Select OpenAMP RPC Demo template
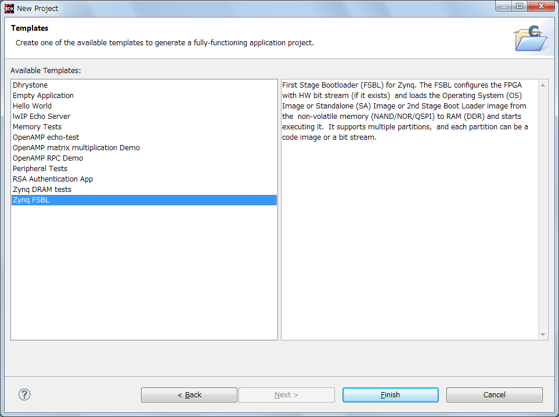Viewport: 559px width, 417px height. tap(48, 158)
